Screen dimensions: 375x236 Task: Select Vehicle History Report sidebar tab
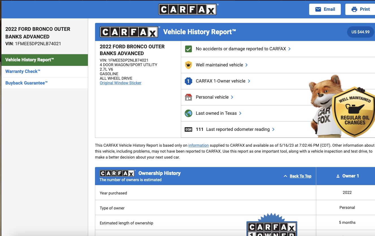click(x=45, y=60)
